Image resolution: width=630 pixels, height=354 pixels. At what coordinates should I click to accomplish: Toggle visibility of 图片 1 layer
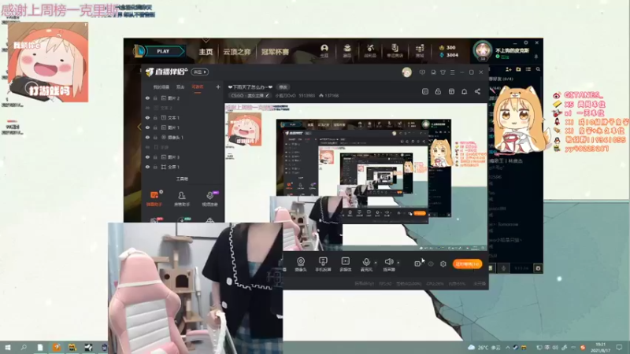(147, 127)
